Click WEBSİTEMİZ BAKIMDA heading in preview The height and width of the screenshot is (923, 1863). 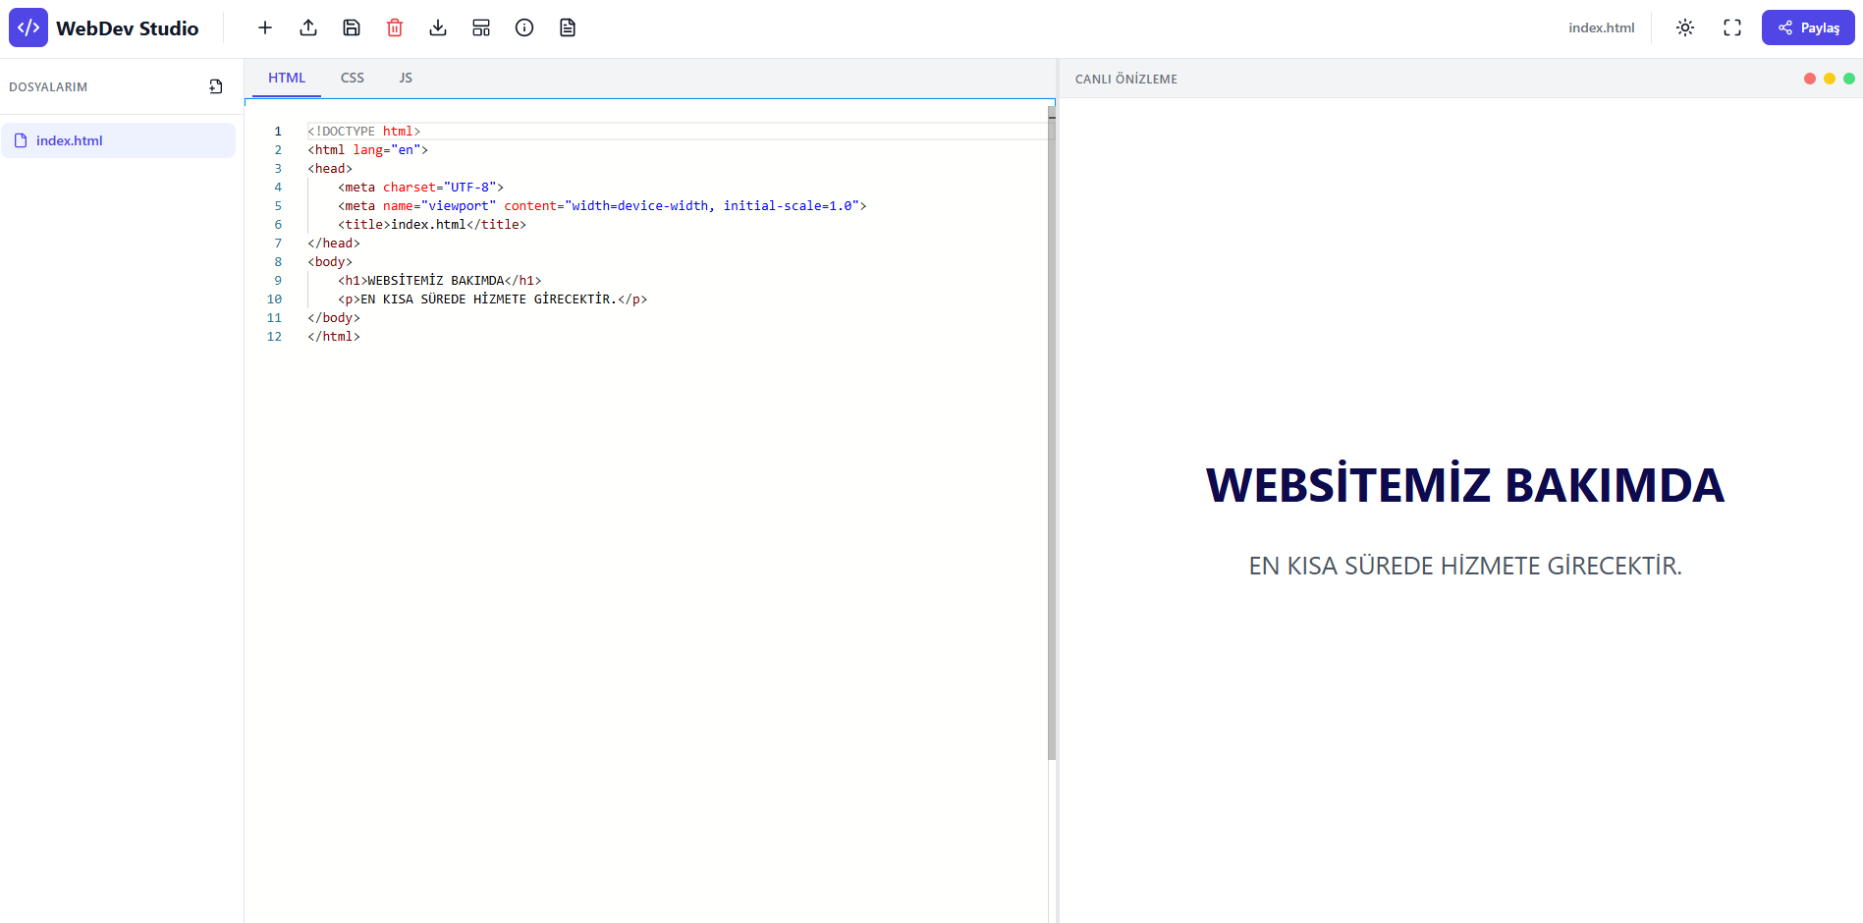point(1465,485)
